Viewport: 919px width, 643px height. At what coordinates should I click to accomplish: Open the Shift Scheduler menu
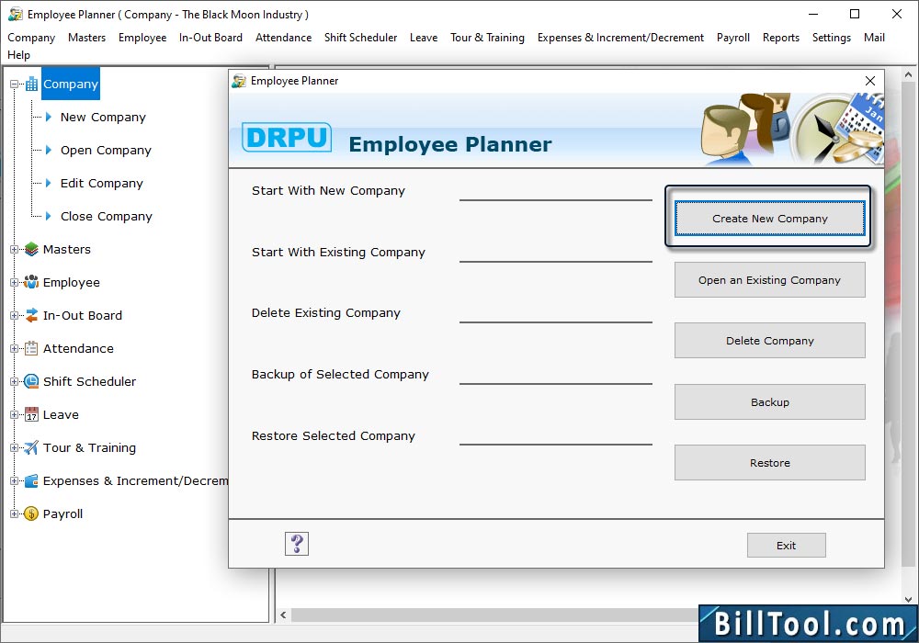pyautogui.click(x=360, y=38)
